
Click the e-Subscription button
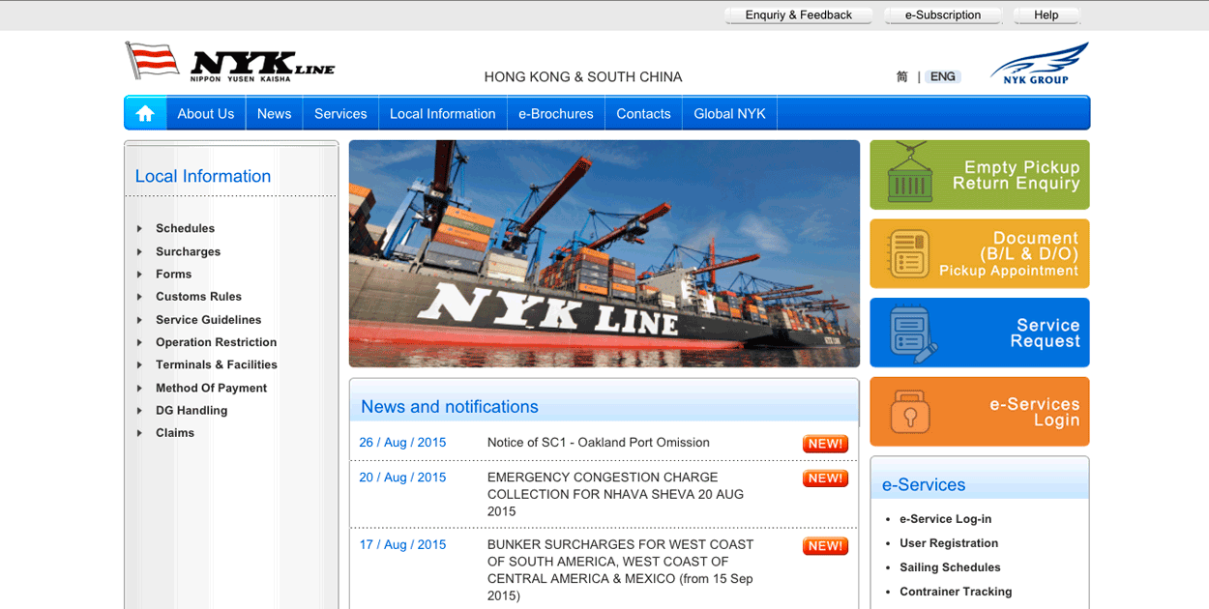[943, 15]
